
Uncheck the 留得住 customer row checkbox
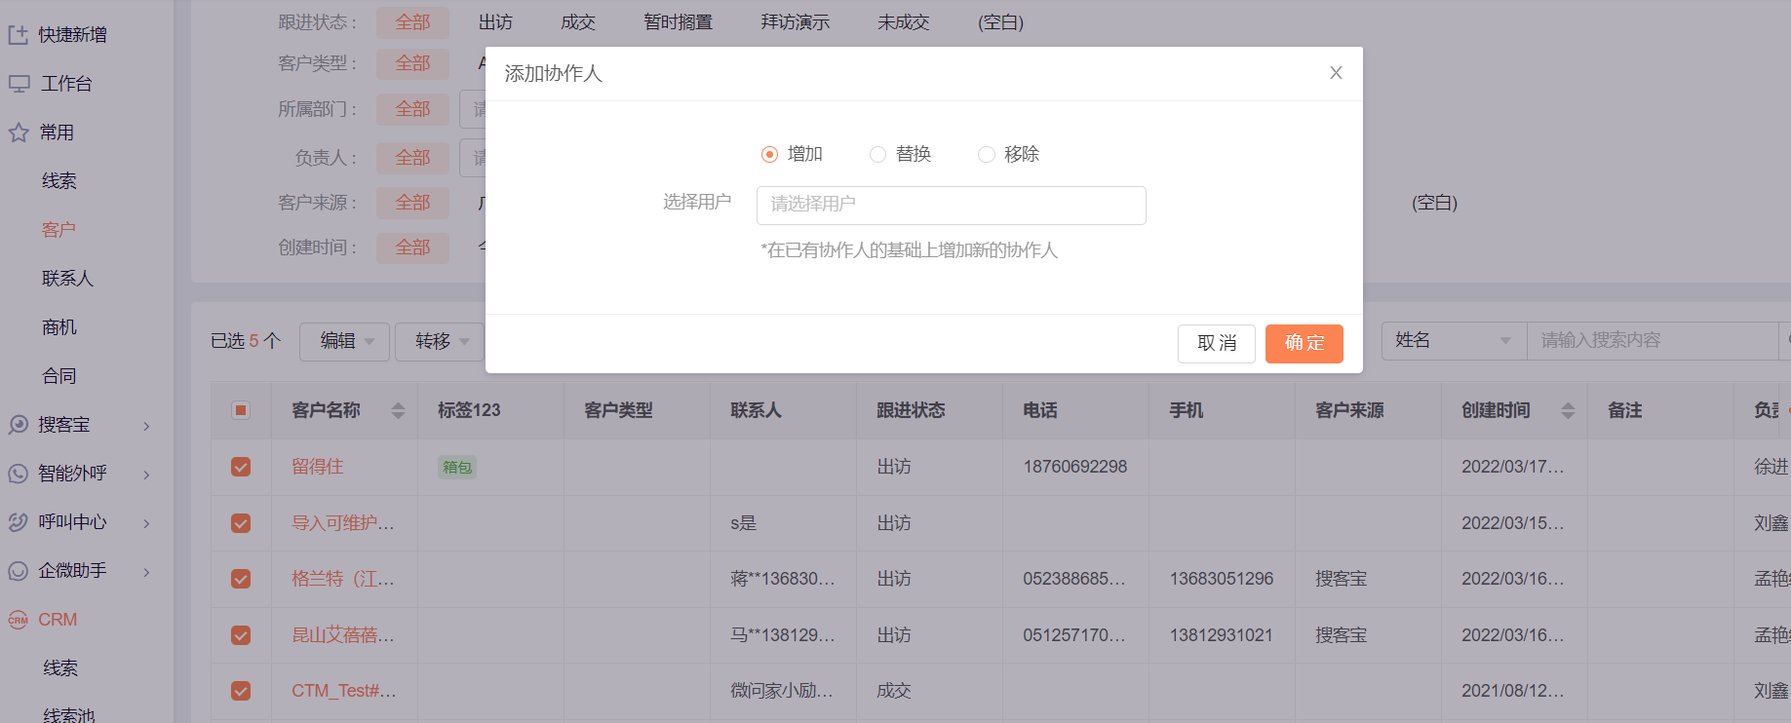click(241, 467)
